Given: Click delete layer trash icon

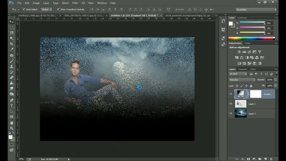Looking at the screenshot, I should point(271,159).
